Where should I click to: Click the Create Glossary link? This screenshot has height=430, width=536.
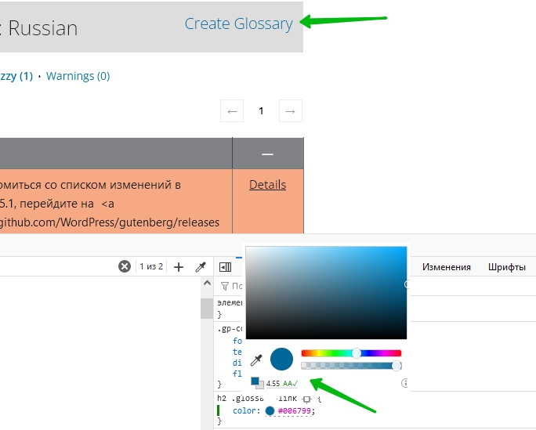coord(238,23)
